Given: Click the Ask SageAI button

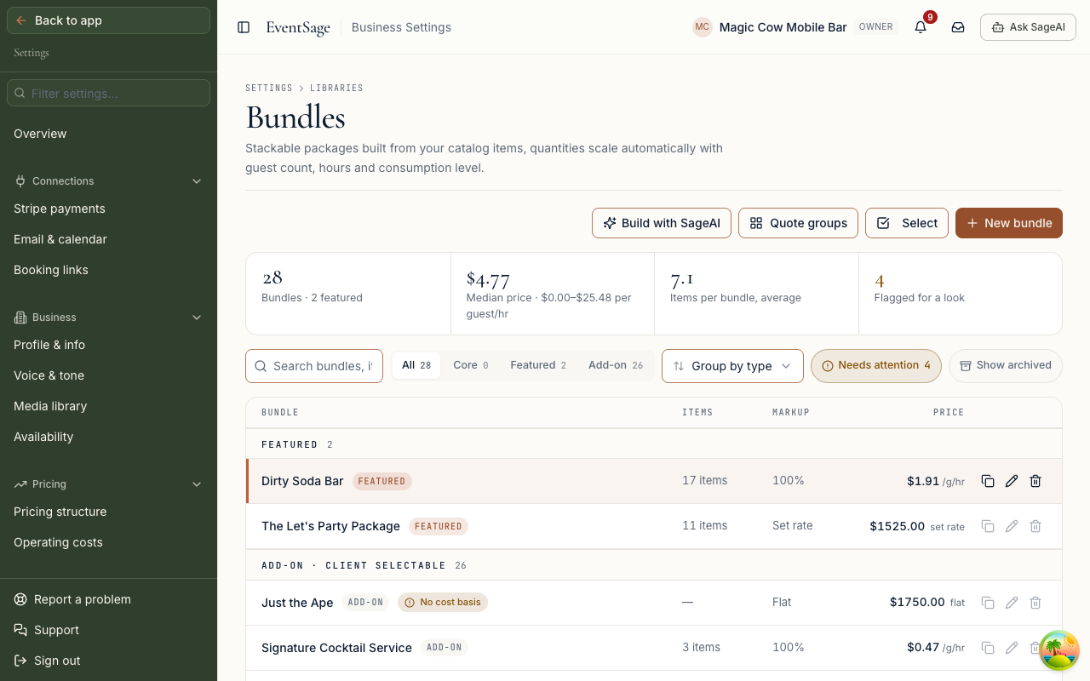Looking at the screenshot, I should (1028, 27).
